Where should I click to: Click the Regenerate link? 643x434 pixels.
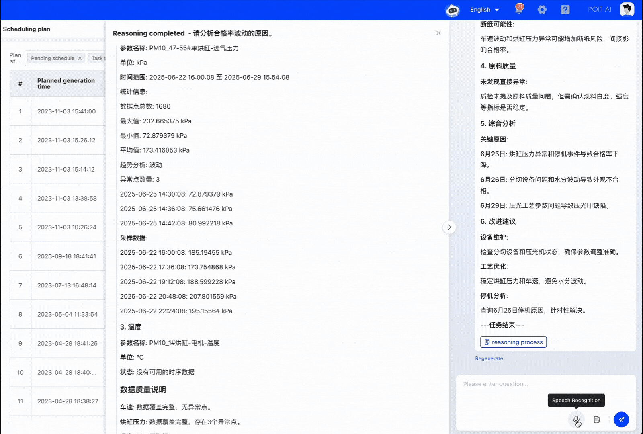tap(489, 358)
